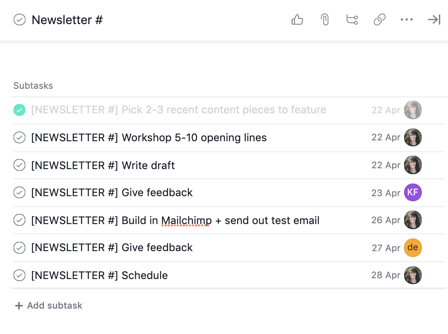Screen dimensions: 448x334
Task: Change the 28 Apr due date on Schedule
Action: click(x=385, y=276)
